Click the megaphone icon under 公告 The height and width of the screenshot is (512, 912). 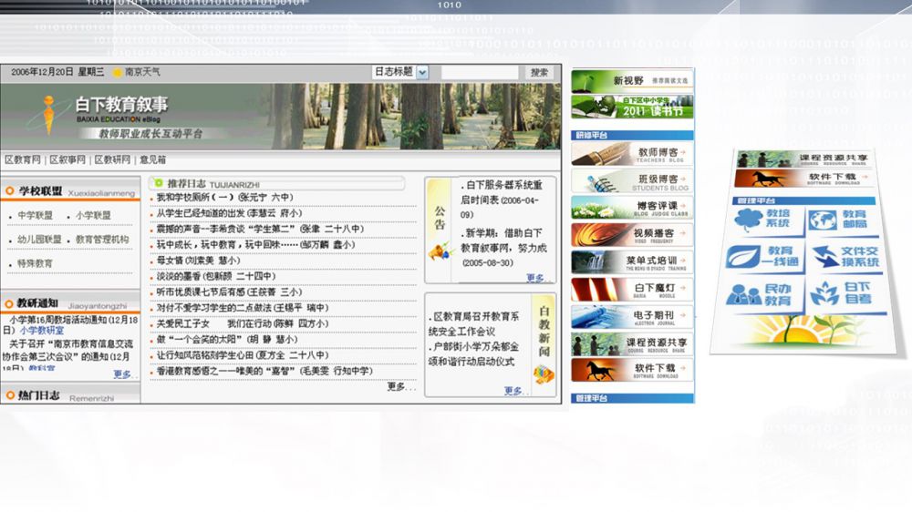442,248
